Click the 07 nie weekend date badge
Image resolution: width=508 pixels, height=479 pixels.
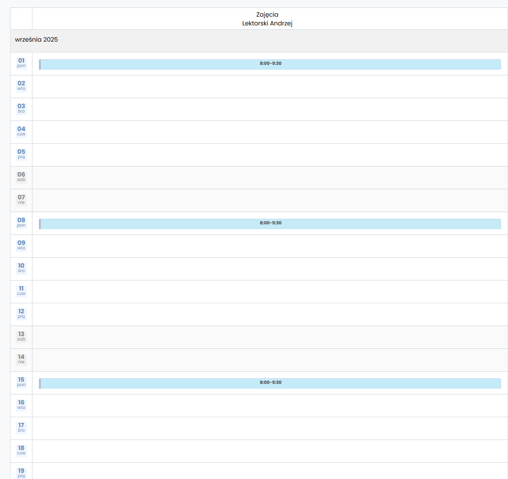click(21, 200)
